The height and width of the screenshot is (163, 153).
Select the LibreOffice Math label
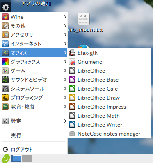tap(98, 116)
